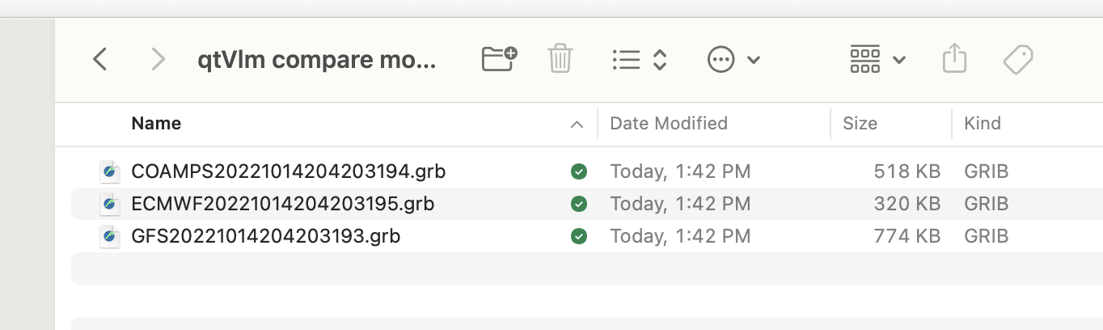The image size is (1103, 330).
Task: Click the trash delete icon
Action: pos(560,59)
